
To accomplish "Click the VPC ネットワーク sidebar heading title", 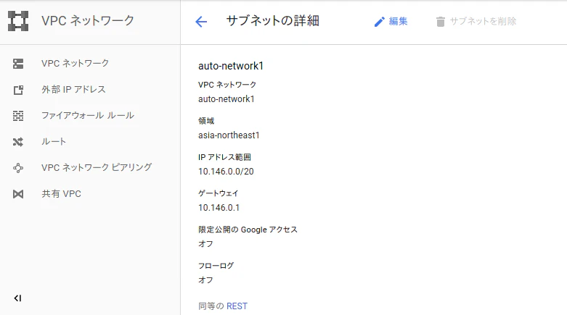I will 88,20.
